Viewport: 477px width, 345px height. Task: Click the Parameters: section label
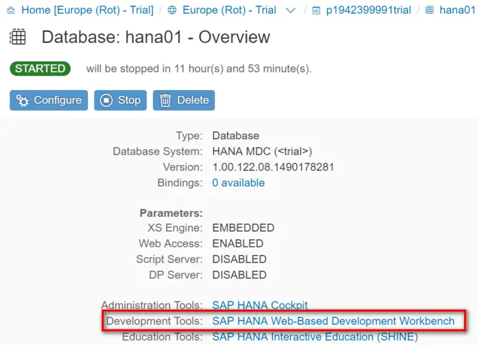click(x=171, y=213)
